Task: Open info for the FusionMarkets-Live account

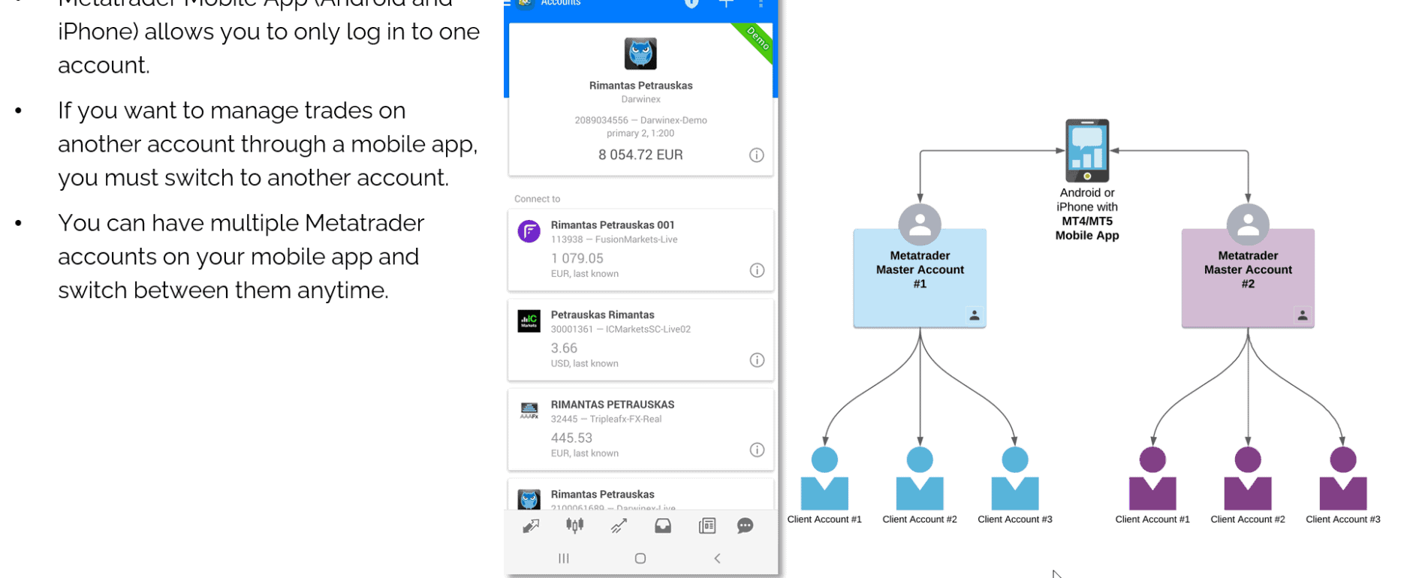Action: [x=757, y=270]
